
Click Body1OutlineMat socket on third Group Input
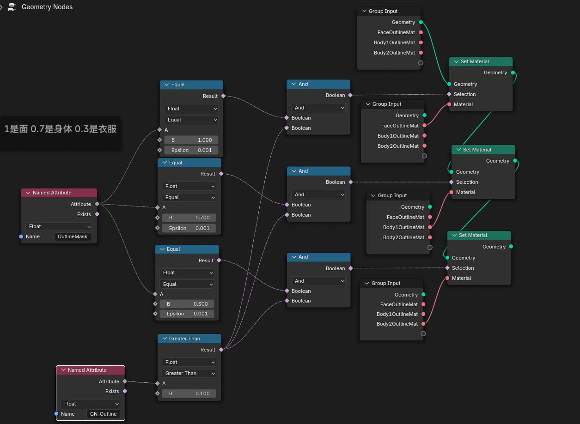click(430, 227)
